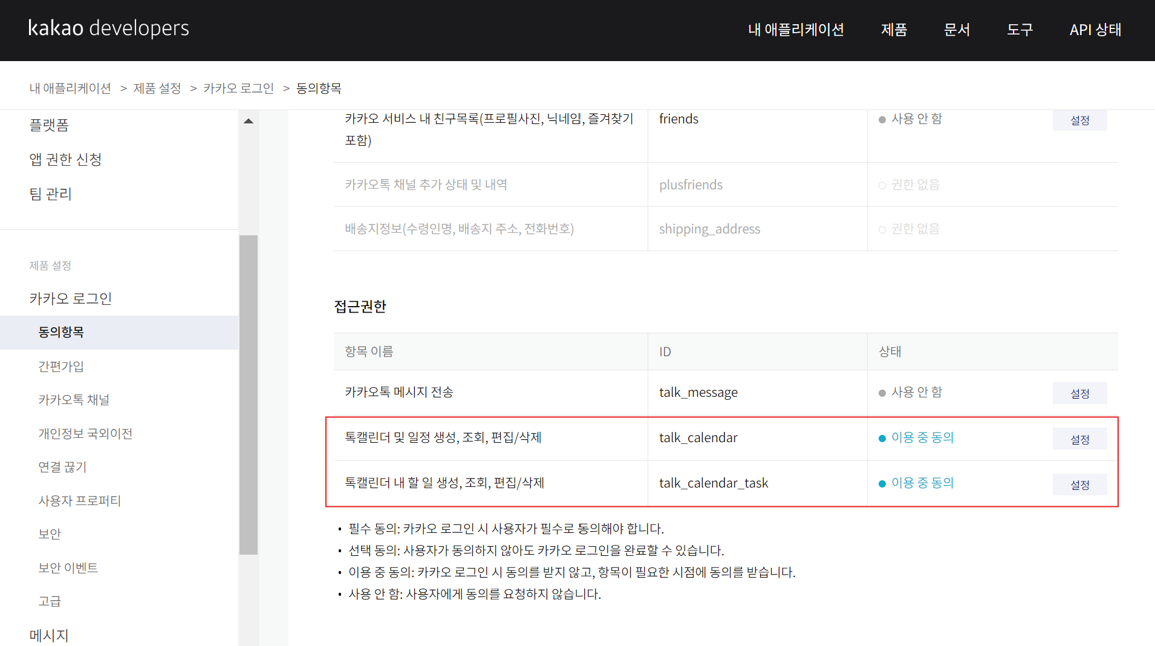Open 연결 끊기 sidebar item
Screen dimensions: 1155x646
(x=62, y=467)
